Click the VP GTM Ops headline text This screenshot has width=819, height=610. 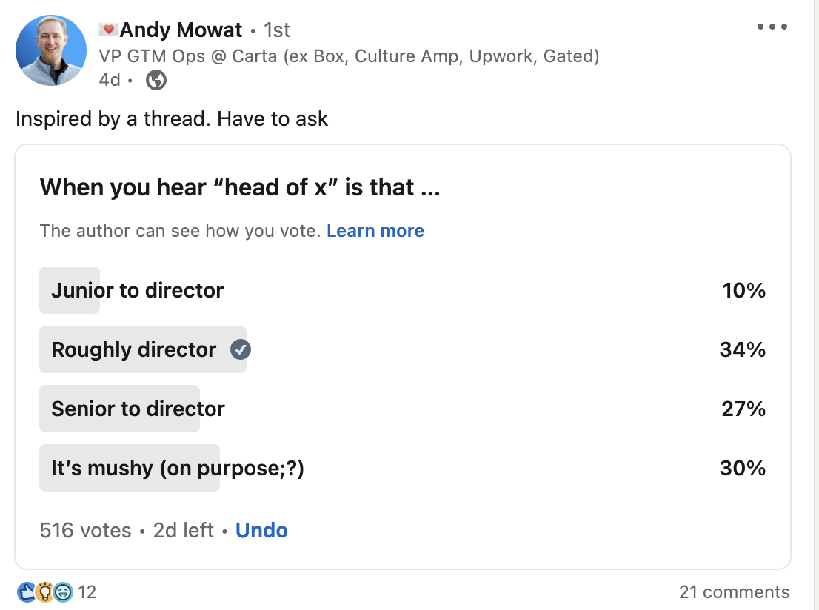pos(348,56)
